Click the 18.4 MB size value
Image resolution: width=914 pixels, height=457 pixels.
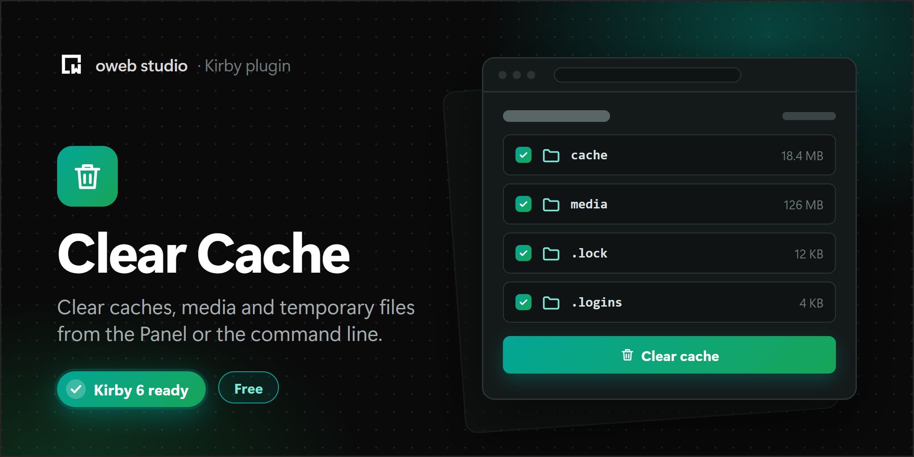(802, 156)
